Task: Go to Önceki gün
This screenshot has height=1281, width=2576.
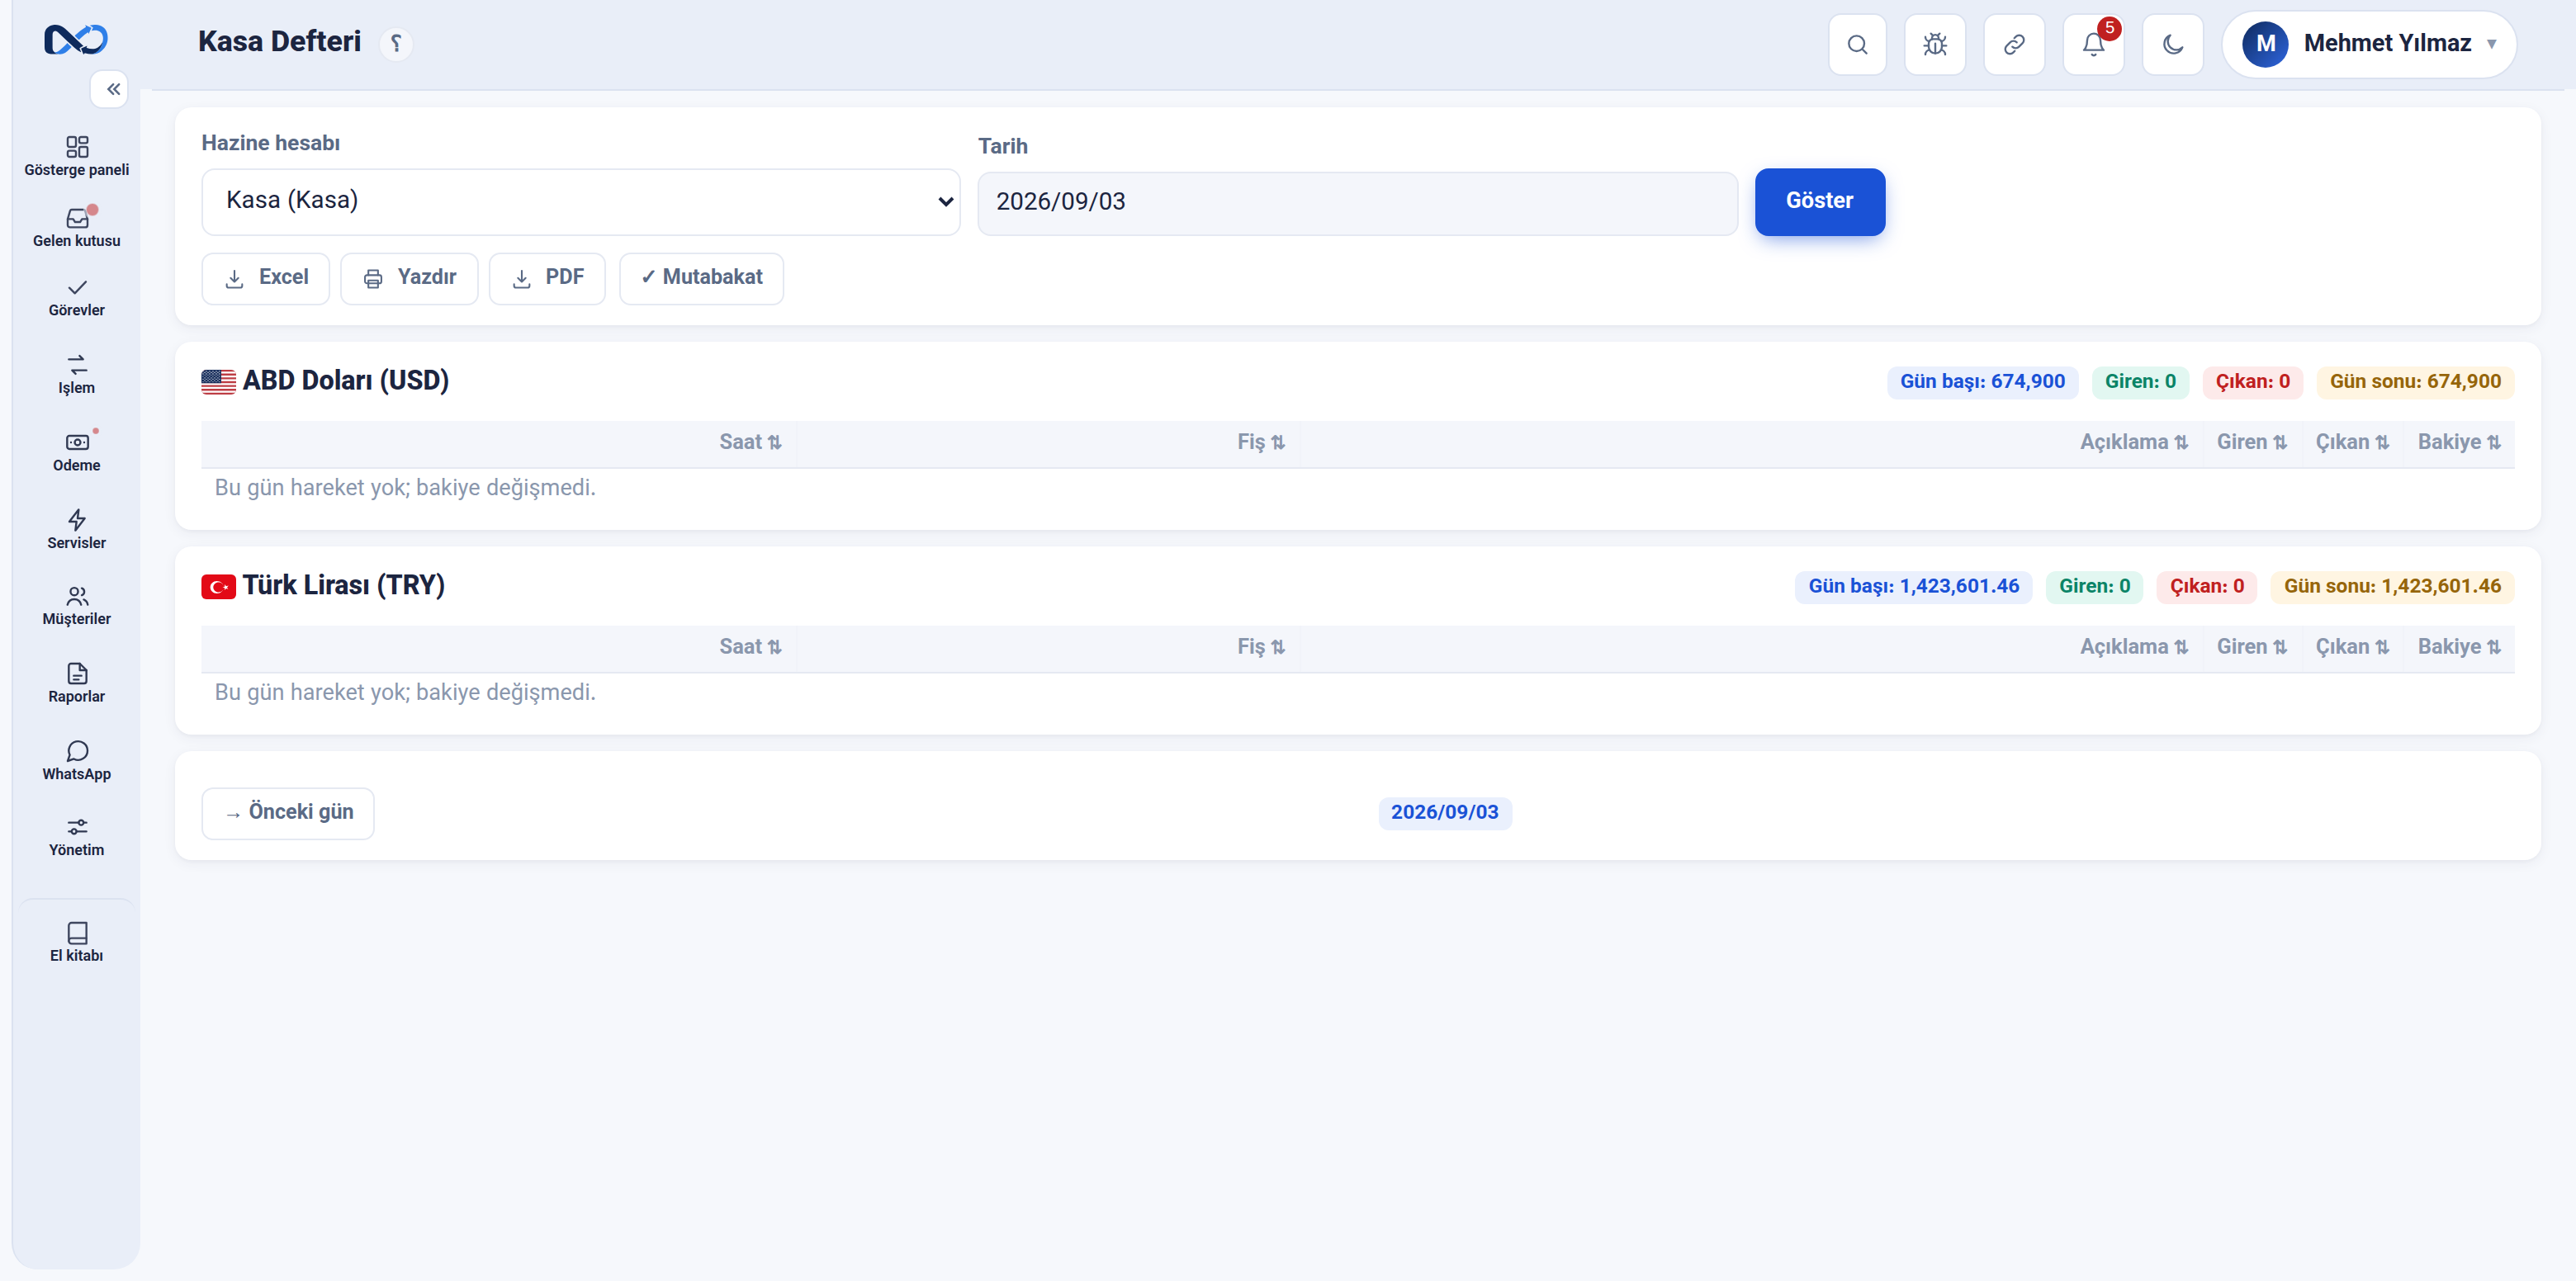Action: (x=288, y=813)
